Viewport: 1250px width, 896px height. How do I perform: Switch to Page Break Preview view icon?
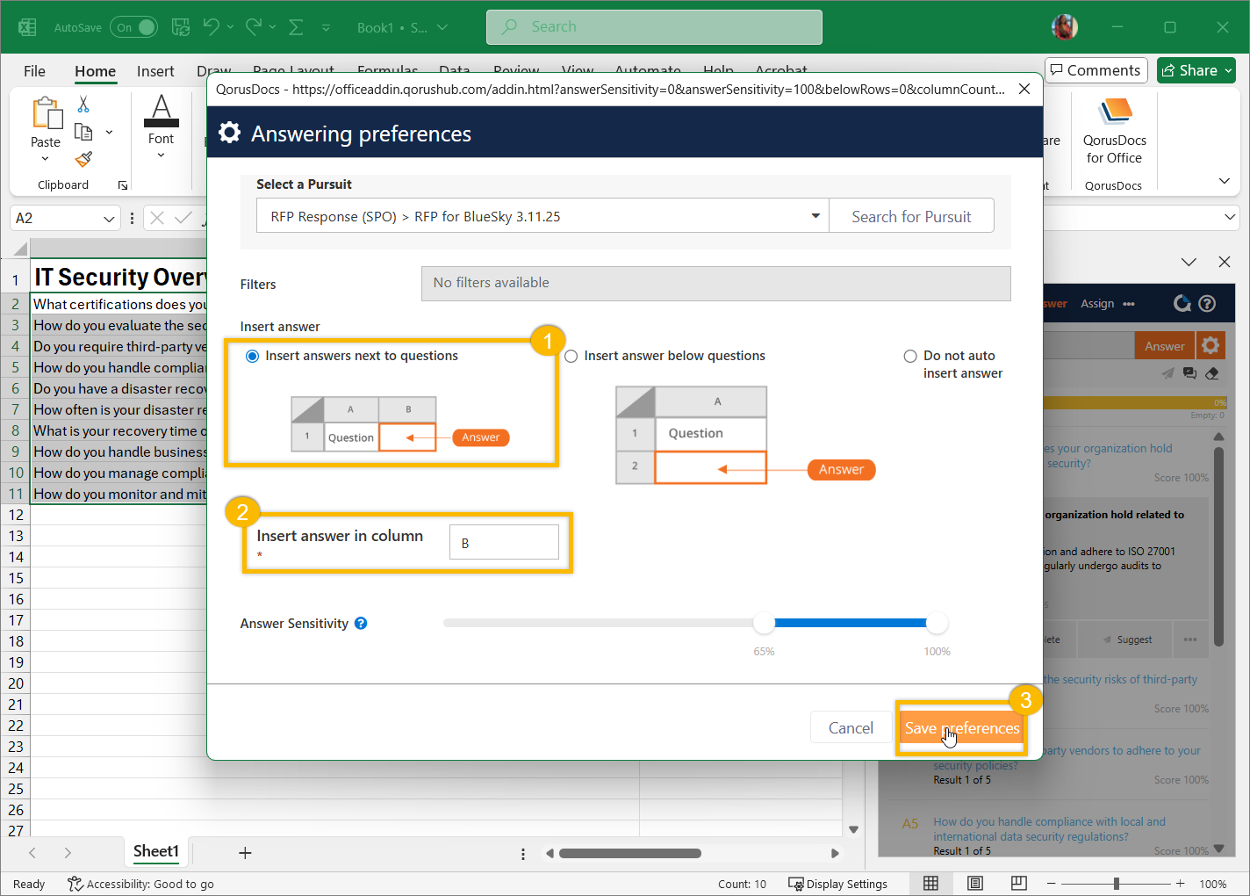1018,884
